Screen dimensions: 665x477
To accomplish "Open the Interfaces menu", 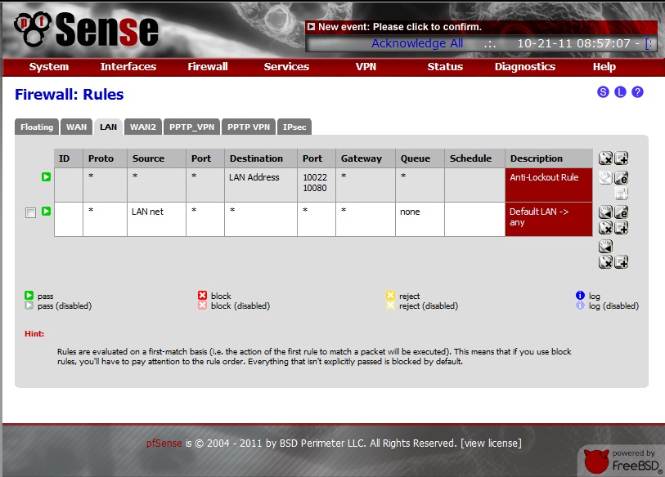I will [x=128, y=66].
